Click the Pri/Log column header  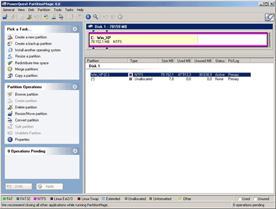tap(238, 61)
